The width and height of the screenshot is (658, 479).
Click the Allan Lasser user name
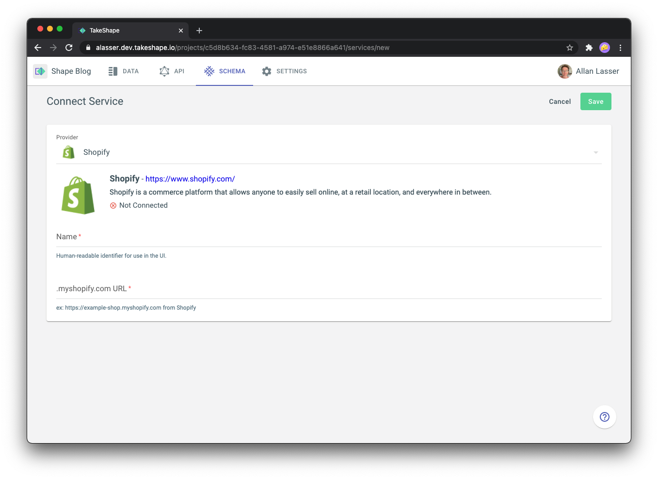(597, 71)
